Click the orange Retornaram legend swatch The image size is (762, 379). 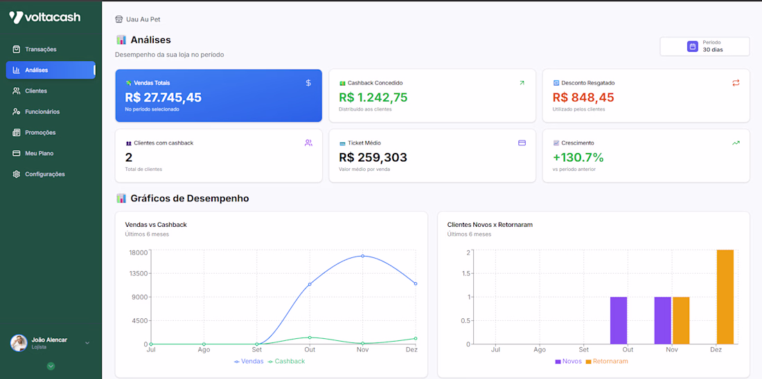tap(588, 362)
